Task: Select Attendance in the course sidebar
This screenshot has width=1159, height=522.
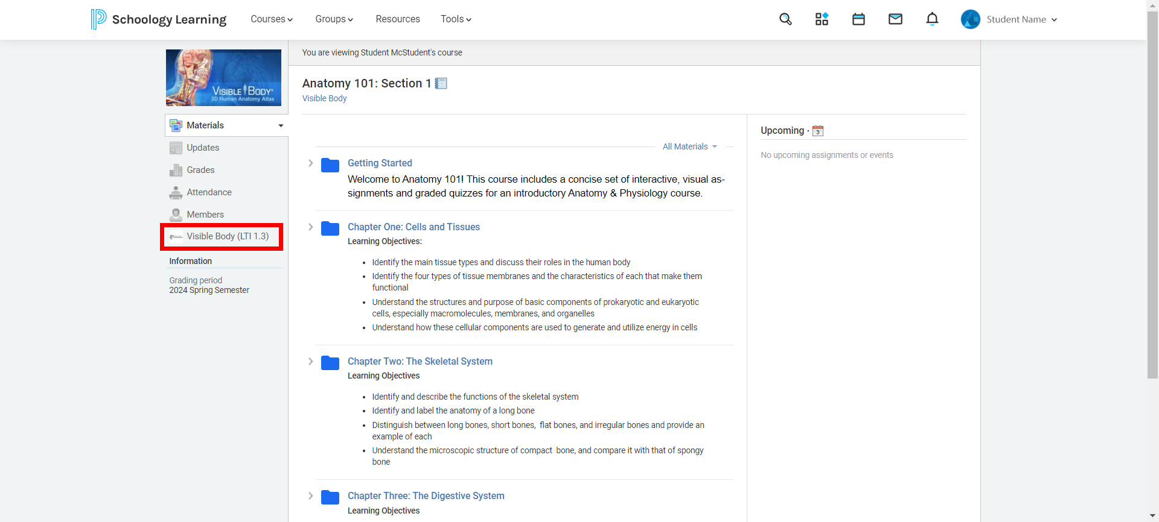Action: coord(209,192)
